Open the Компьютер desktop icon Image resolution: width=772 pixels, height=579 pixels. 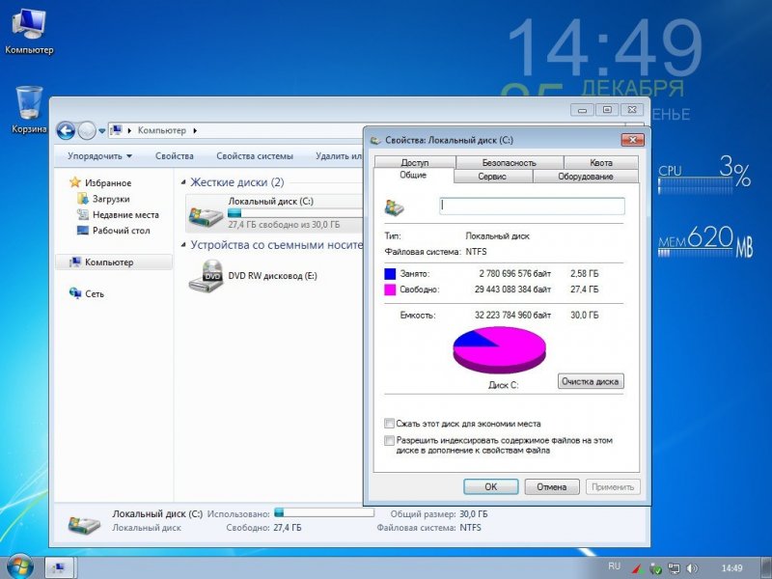(x=29, y=32)
